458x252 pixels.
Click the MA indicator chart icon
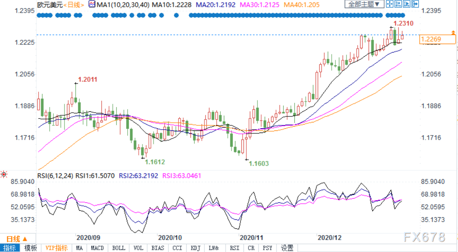(92, 4)
